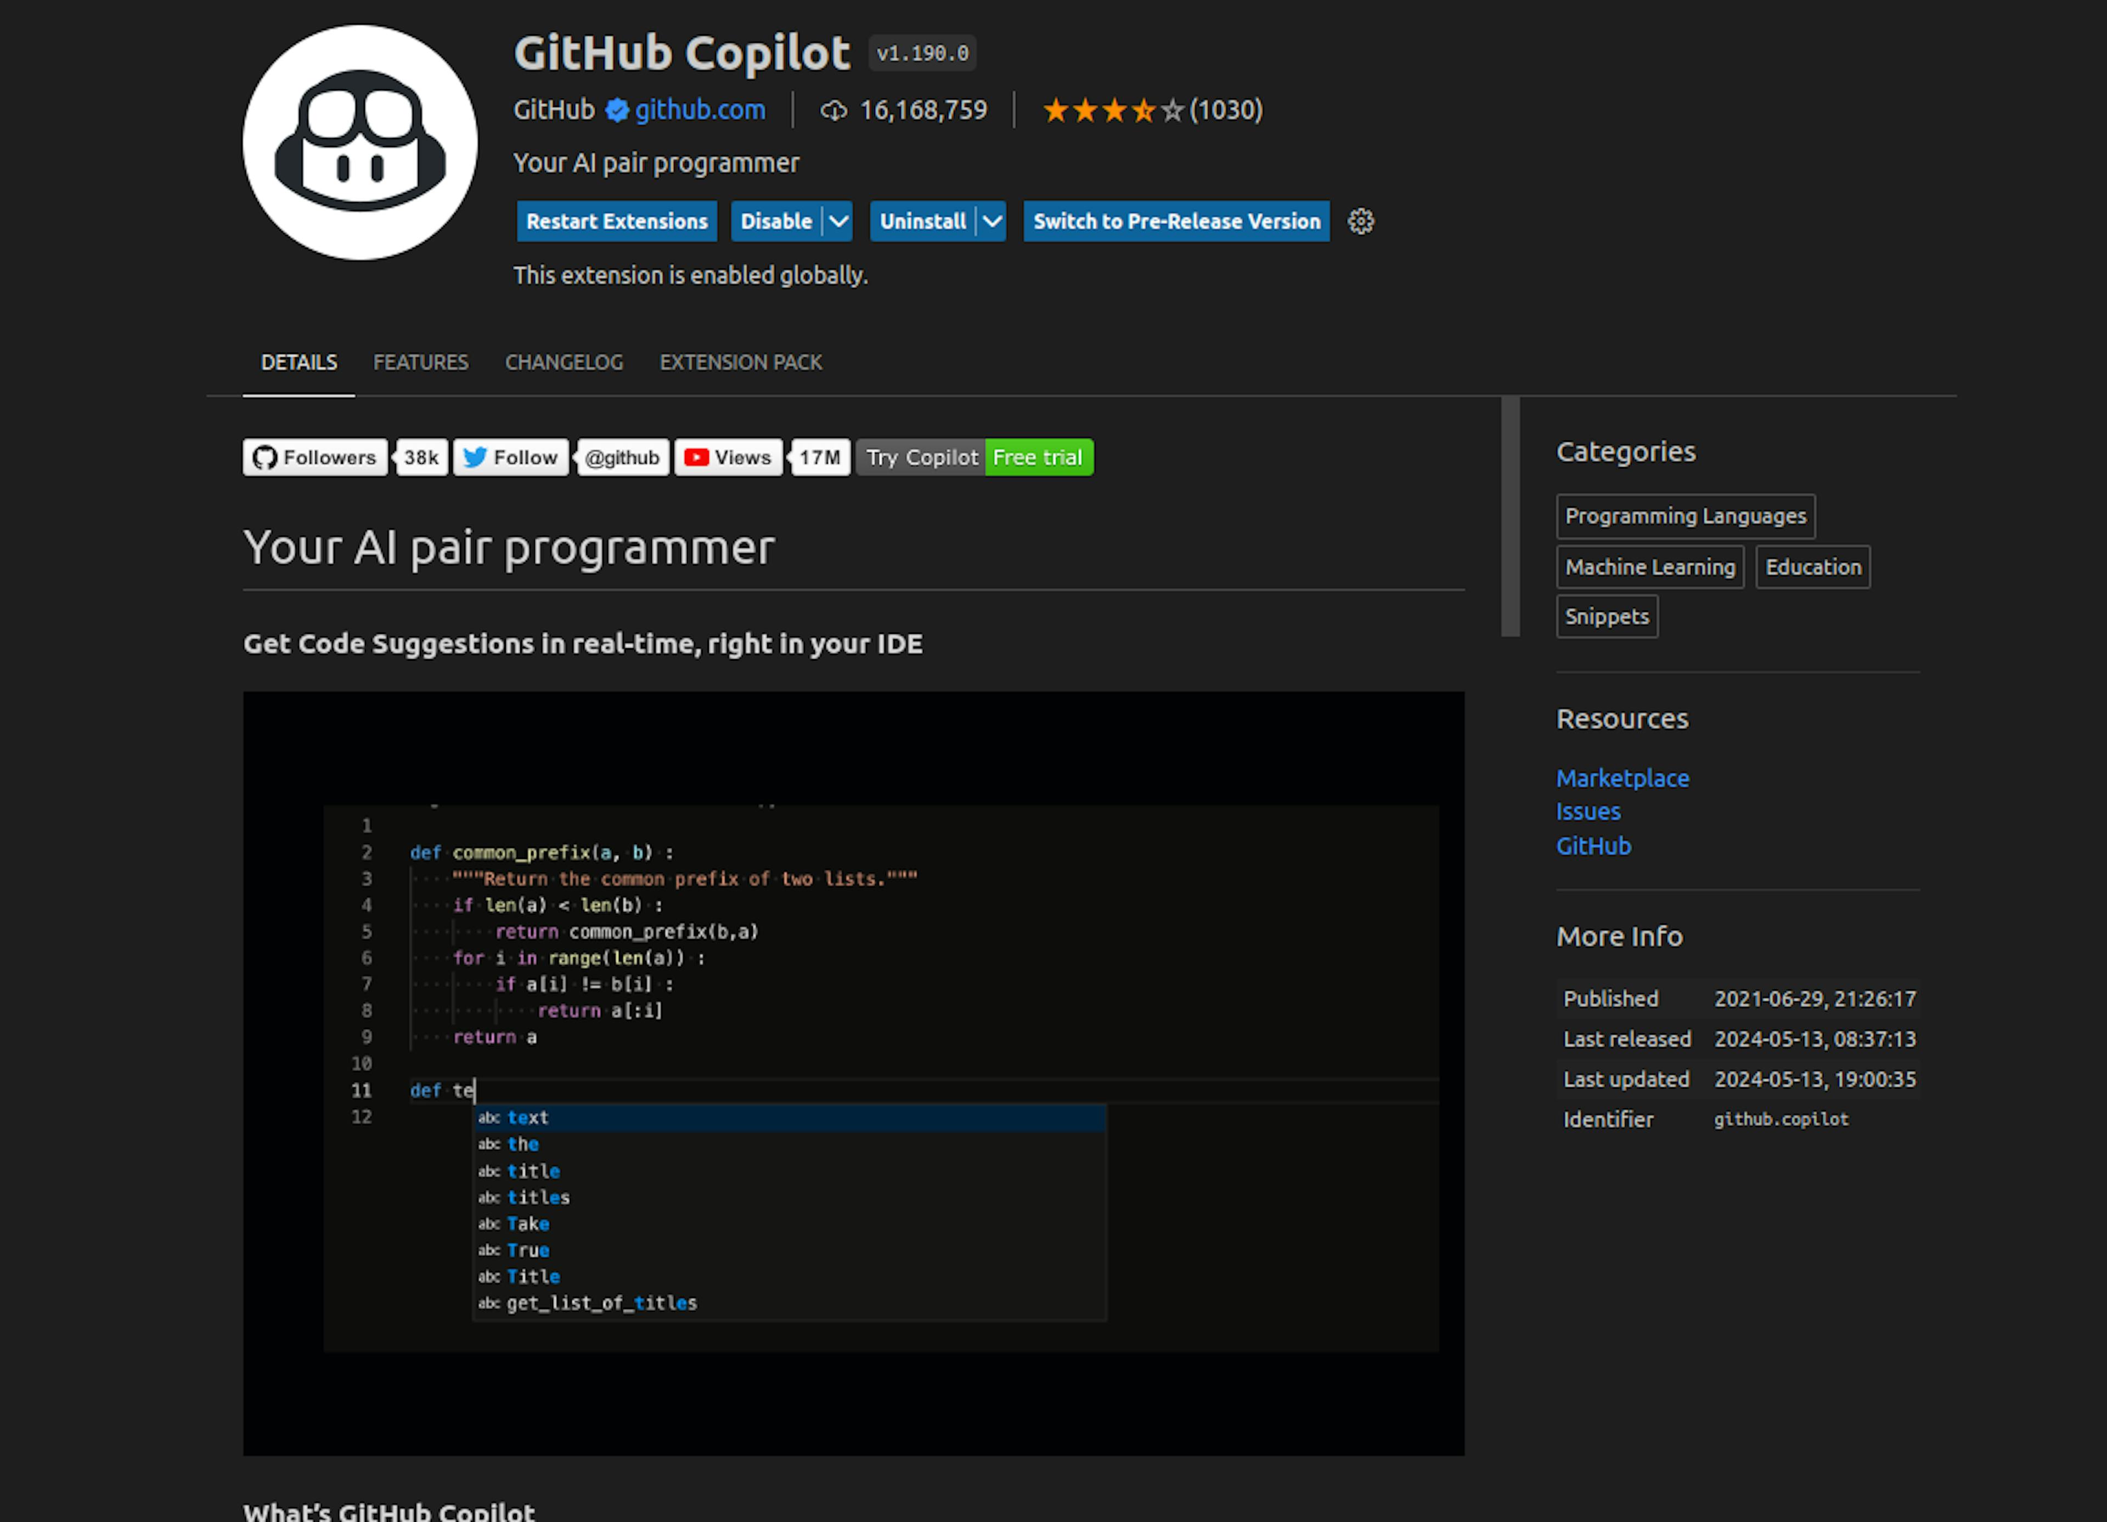
Task: Click the YouTube Views badge
Action: pos(728,457)
